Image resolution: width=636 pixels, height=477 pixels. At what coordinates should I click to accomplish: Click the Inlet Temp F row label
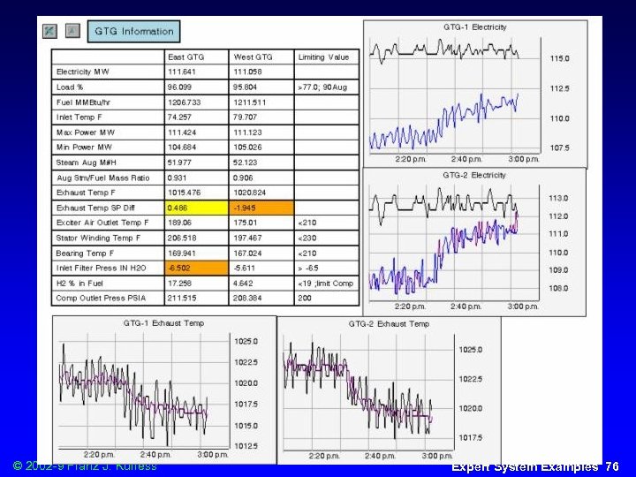(79, 117)
